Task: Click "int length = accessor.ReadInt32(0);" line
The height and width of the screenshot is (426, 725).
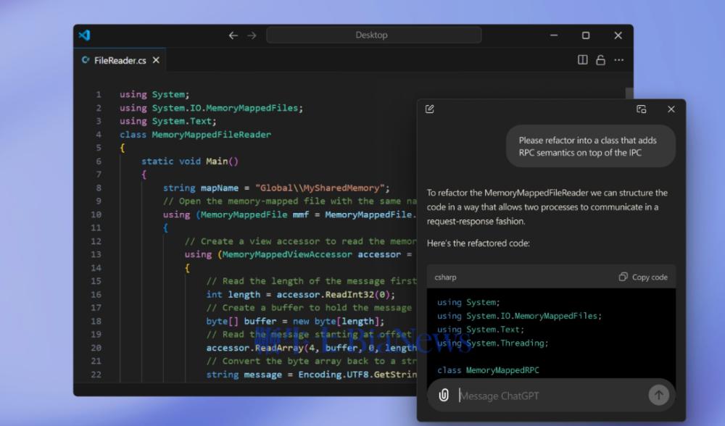Action: (x=301, y=294)
